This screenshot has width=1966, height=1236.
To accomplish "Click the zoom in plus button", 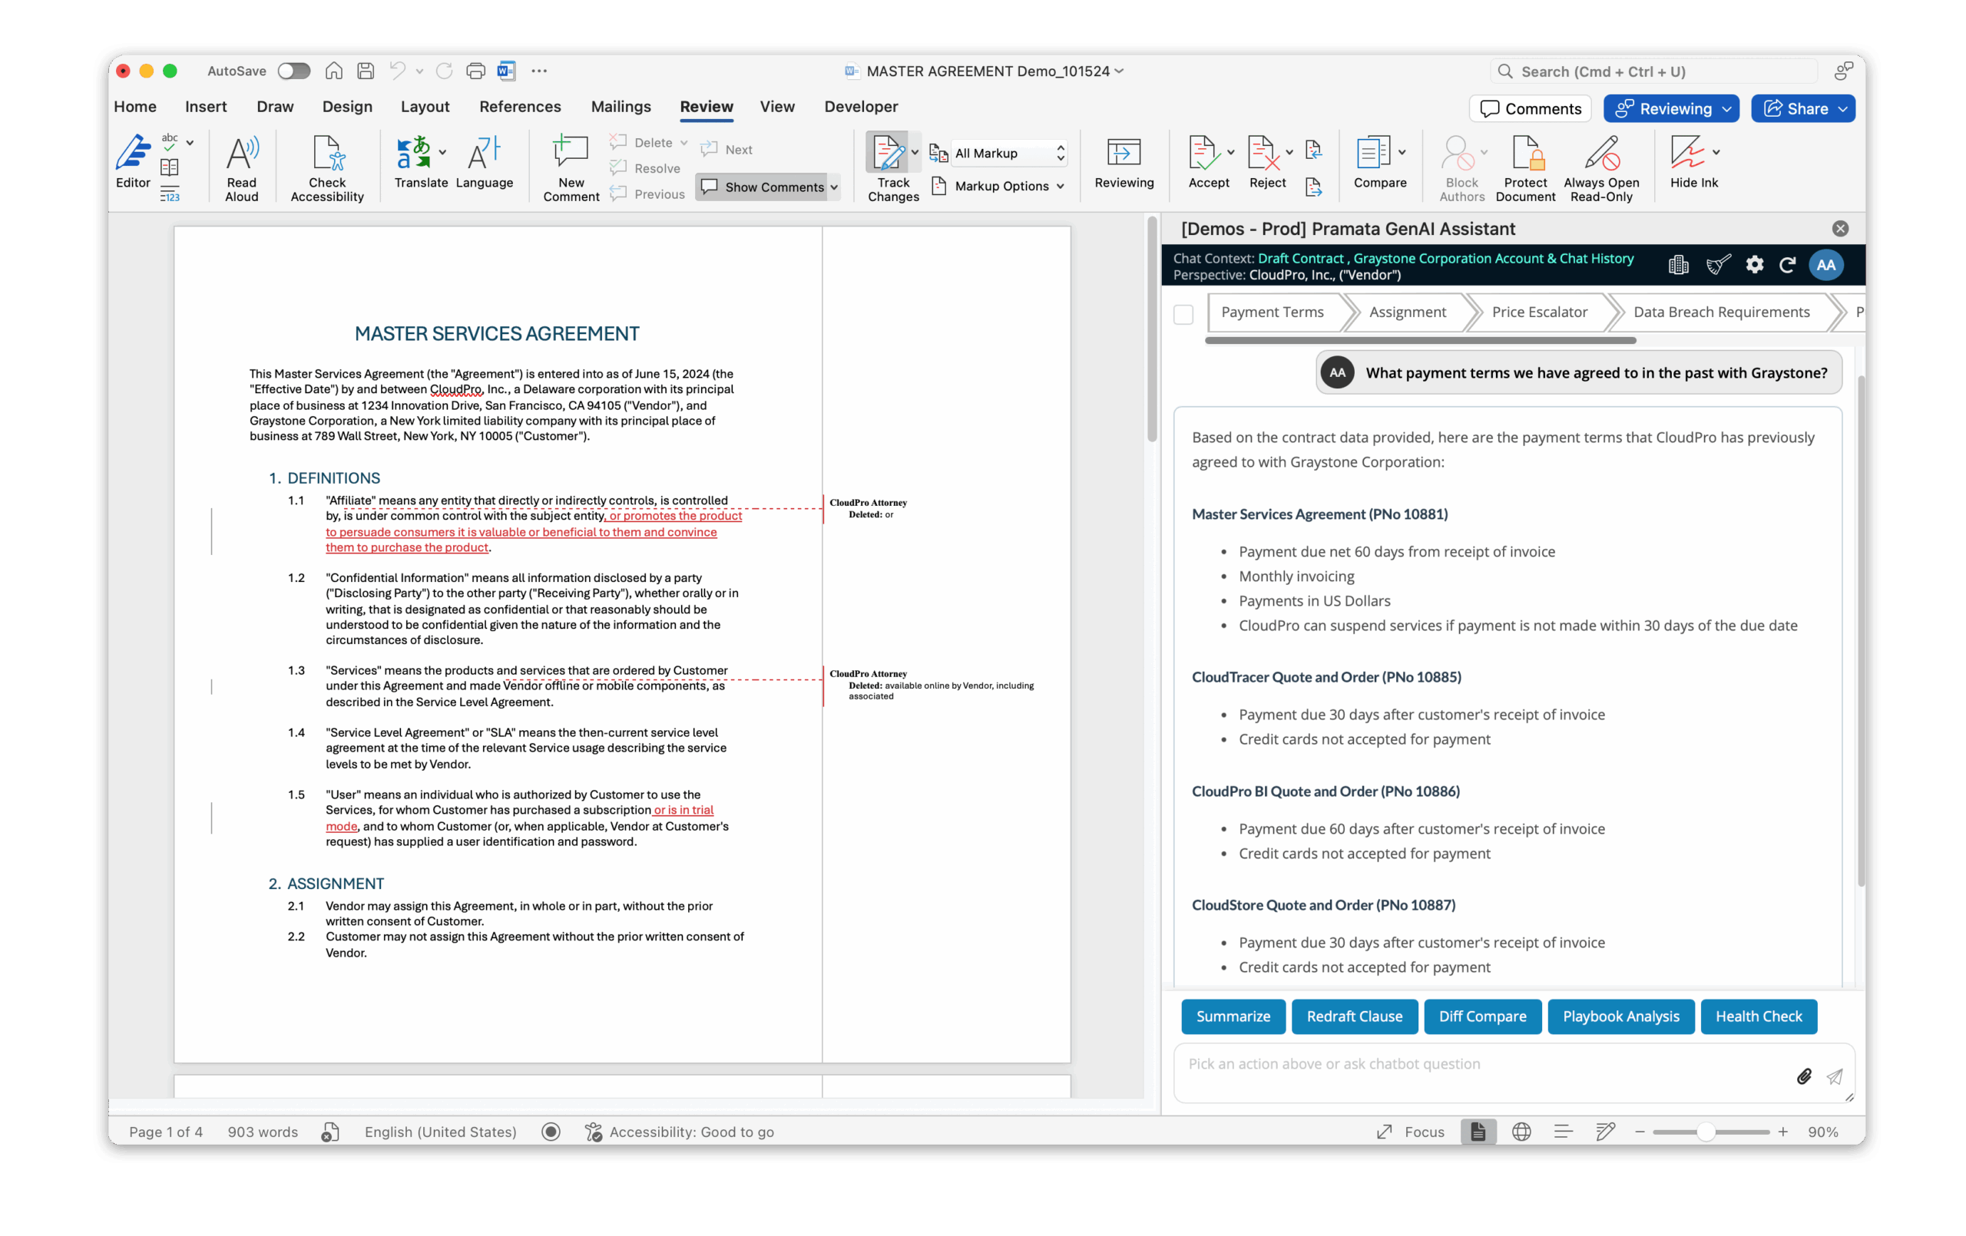I will tap(1782, 1132).
